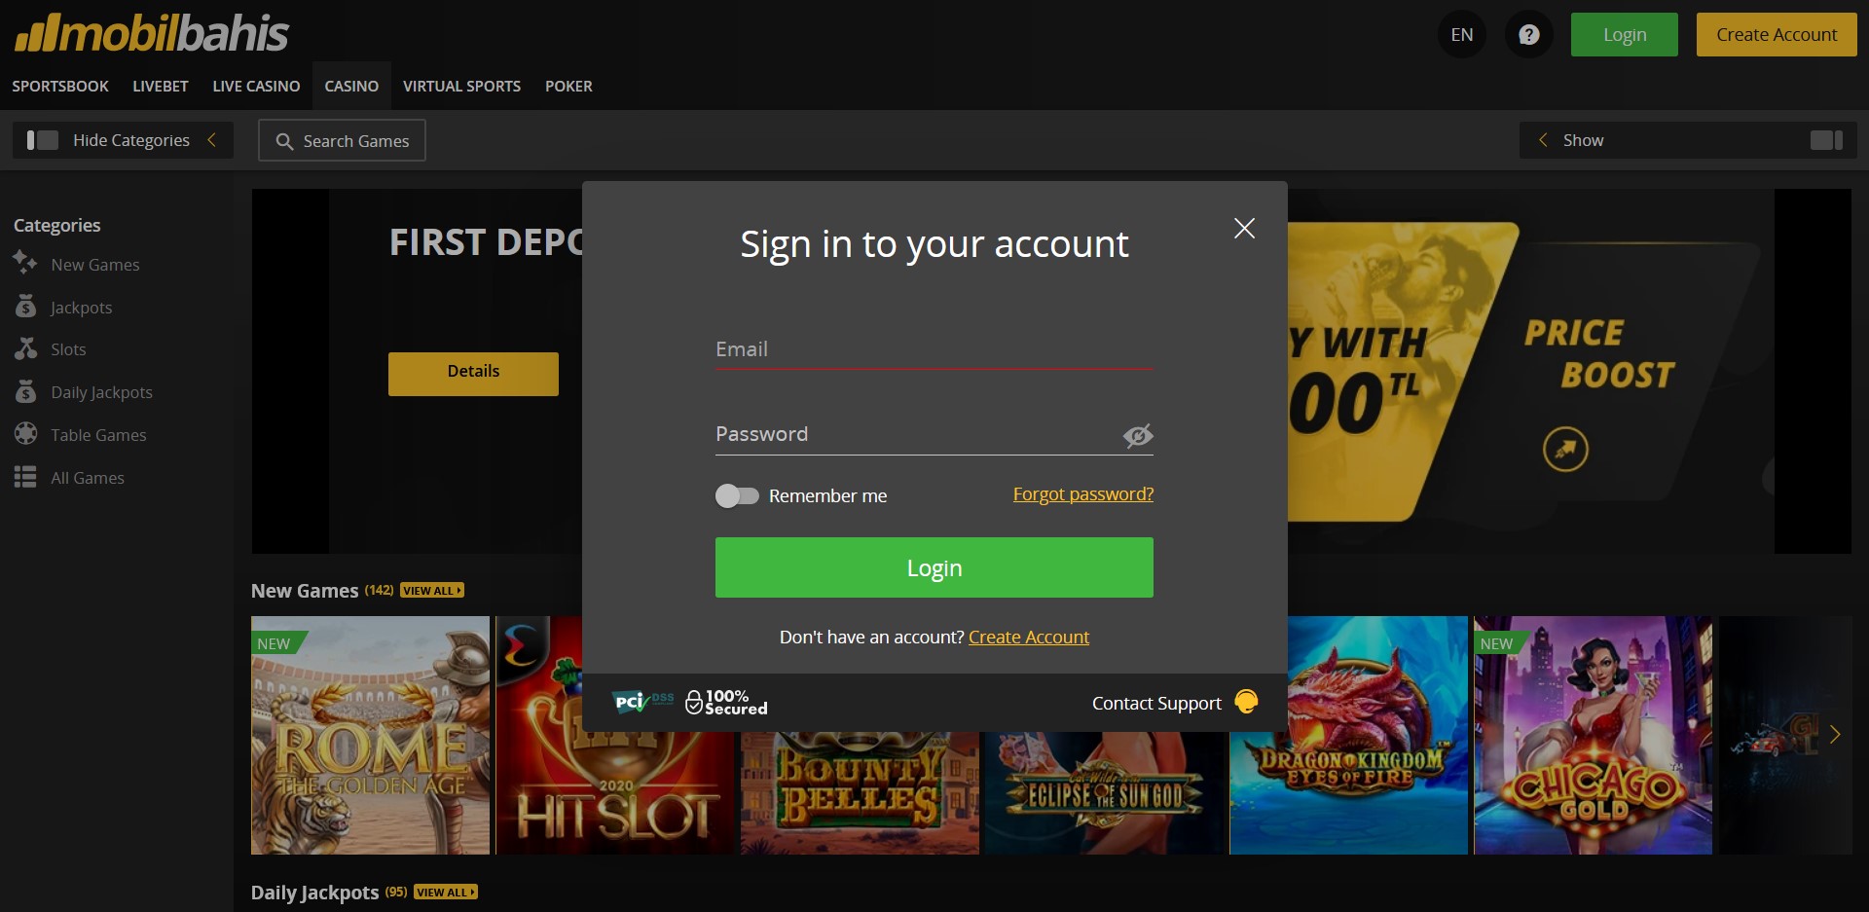Select the CASINO tab
Image resolution: width=1869 pixels, height=912 pixels.
click(x=351, y=86)
